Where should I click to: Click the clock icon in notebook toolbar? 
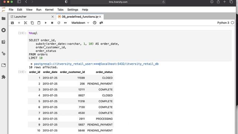(x=94, y=23)
